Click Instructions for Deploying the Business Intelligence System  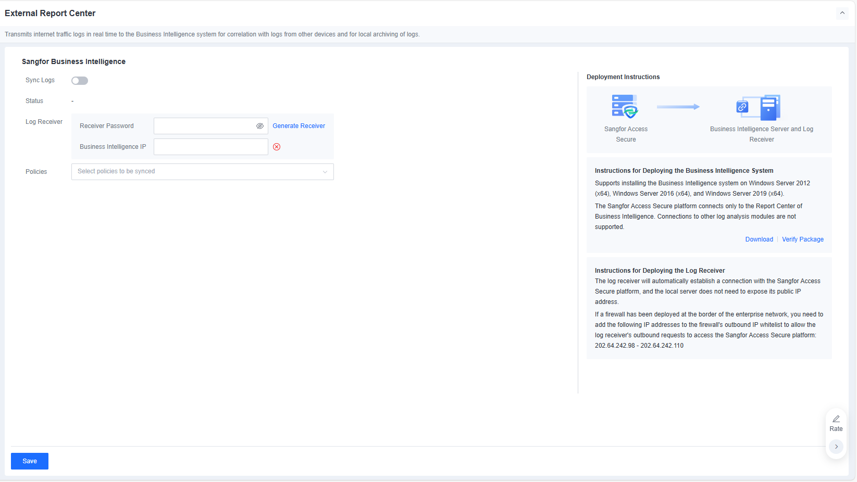click(684, 171)
